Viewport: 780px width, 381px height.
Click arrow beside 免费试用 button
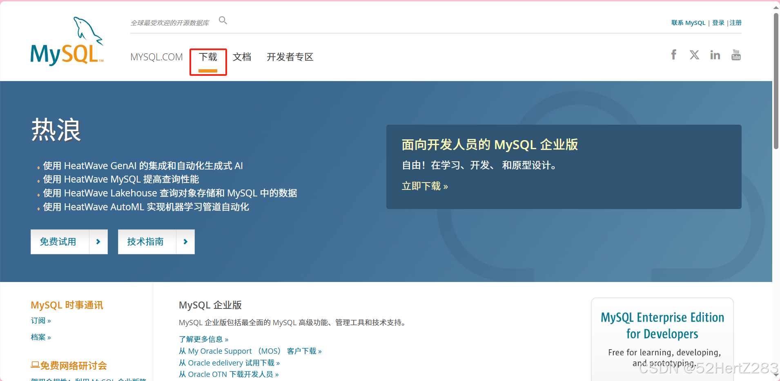(98, 242)
